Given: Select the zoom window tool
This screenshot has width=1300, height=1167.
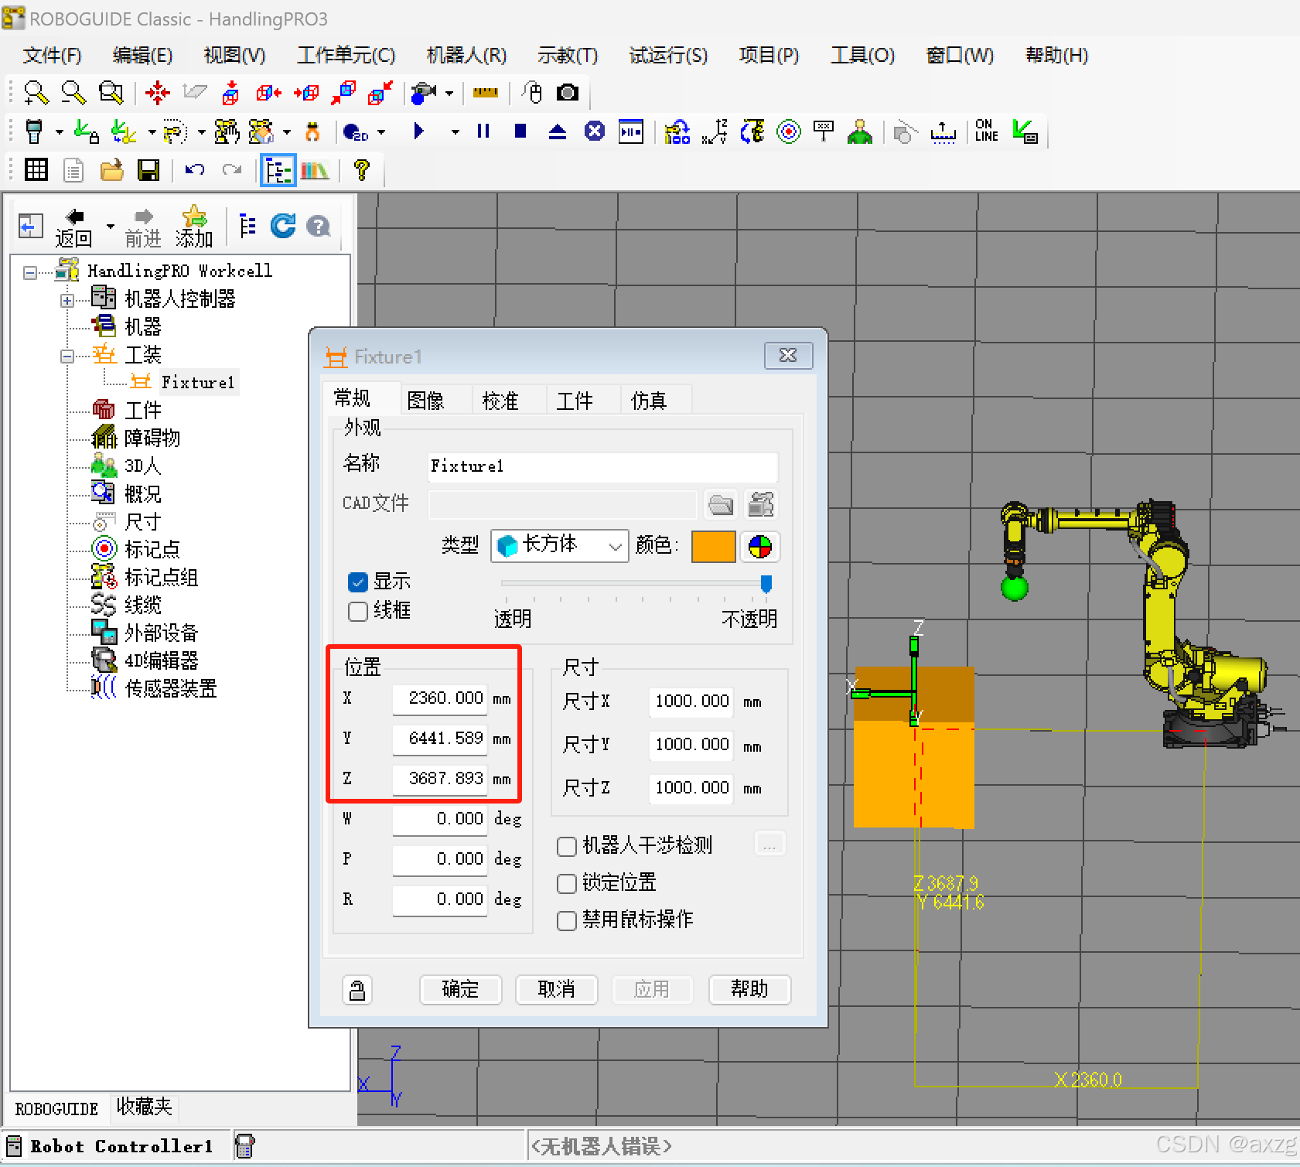Looking at the screenshot, I should tap(111, 94).
